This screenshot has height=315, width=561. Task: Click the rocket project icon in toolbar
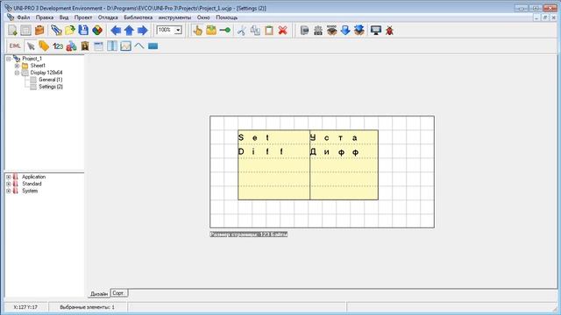pyautogui.click(x=56, y=31)
